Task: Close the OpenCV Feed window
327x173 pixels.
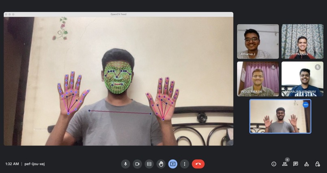Action: point(6,14)
